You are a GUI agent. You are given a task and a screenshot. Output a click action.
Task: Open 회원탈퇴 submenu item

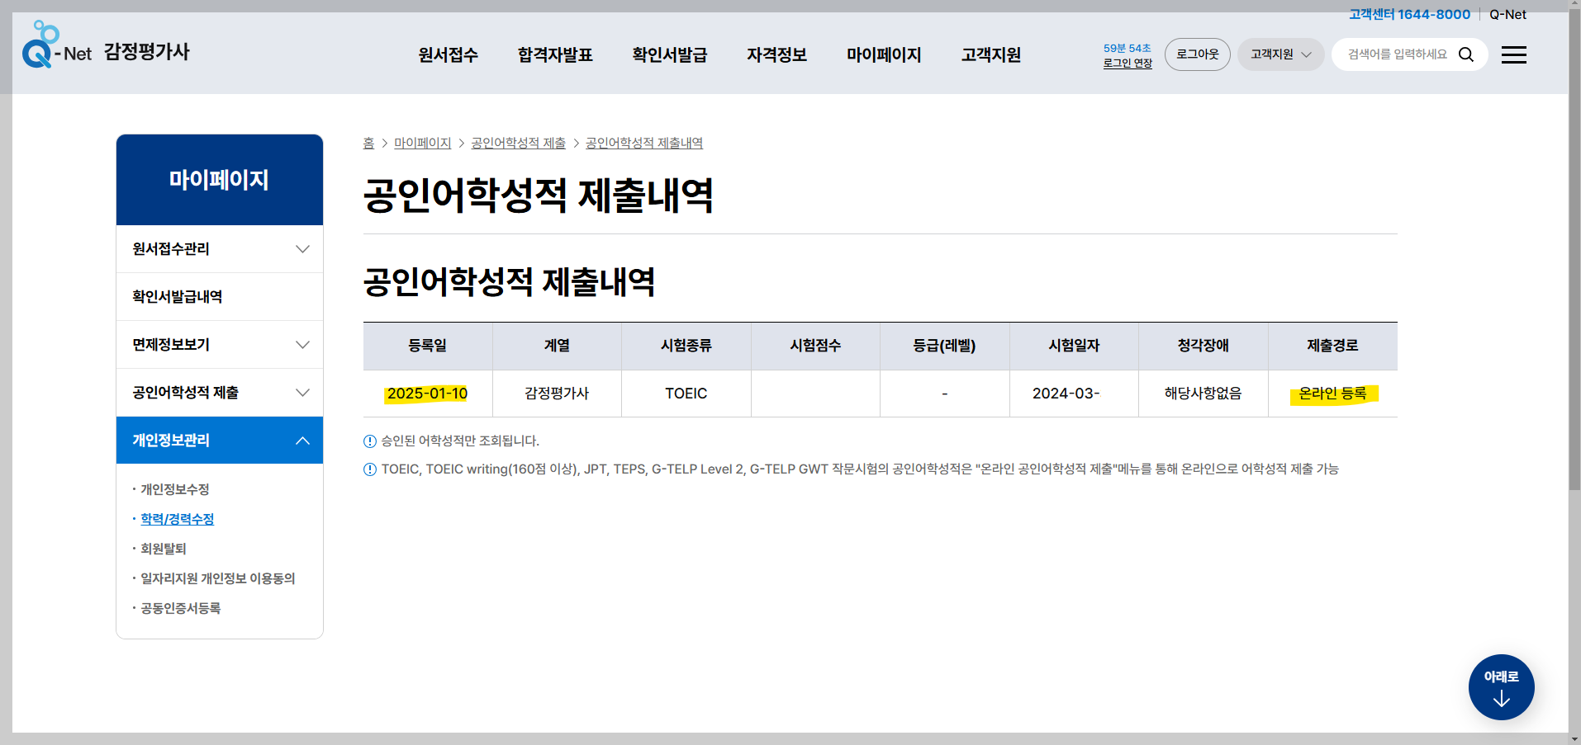pyautogui.click(x=164, y=549)
